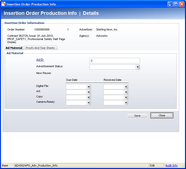Open the Digital File Received Date dropdown
Viewport: 186px width, 169px height.
coord(126,87)
